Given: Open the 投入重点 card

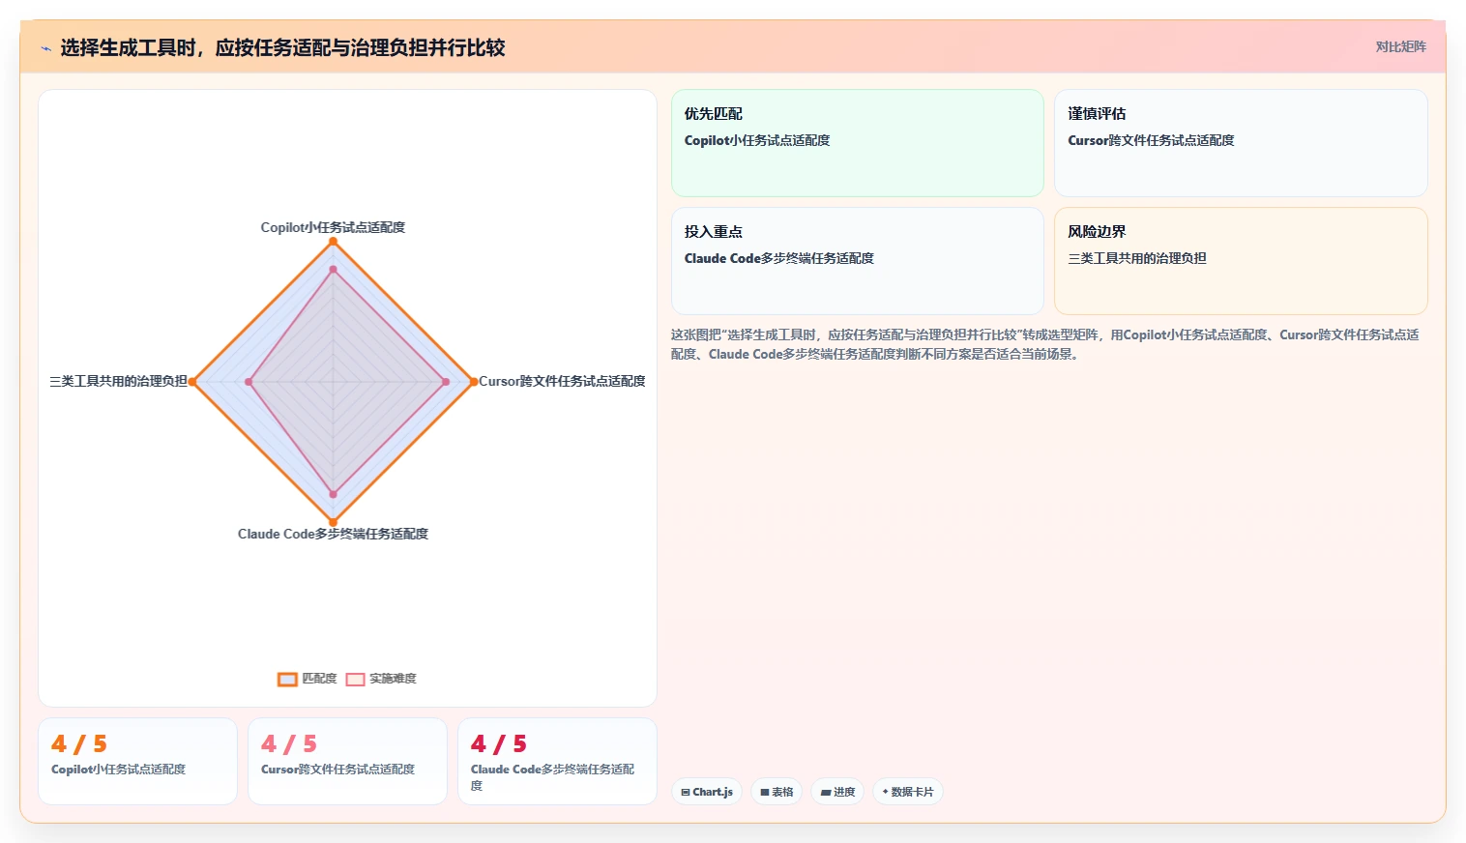Looking at the screenshot, I should pyautogui.click(x=858, y=261).
